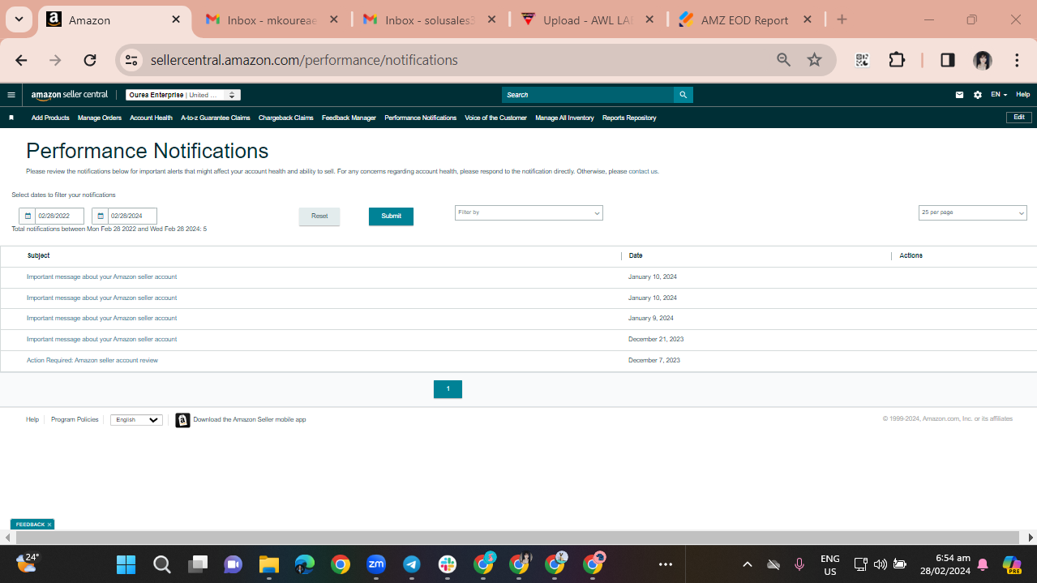Click the end date field 02/28/2024
Image resolution: width=1037 pixels, height=583 pixels.
click(132, 216)
